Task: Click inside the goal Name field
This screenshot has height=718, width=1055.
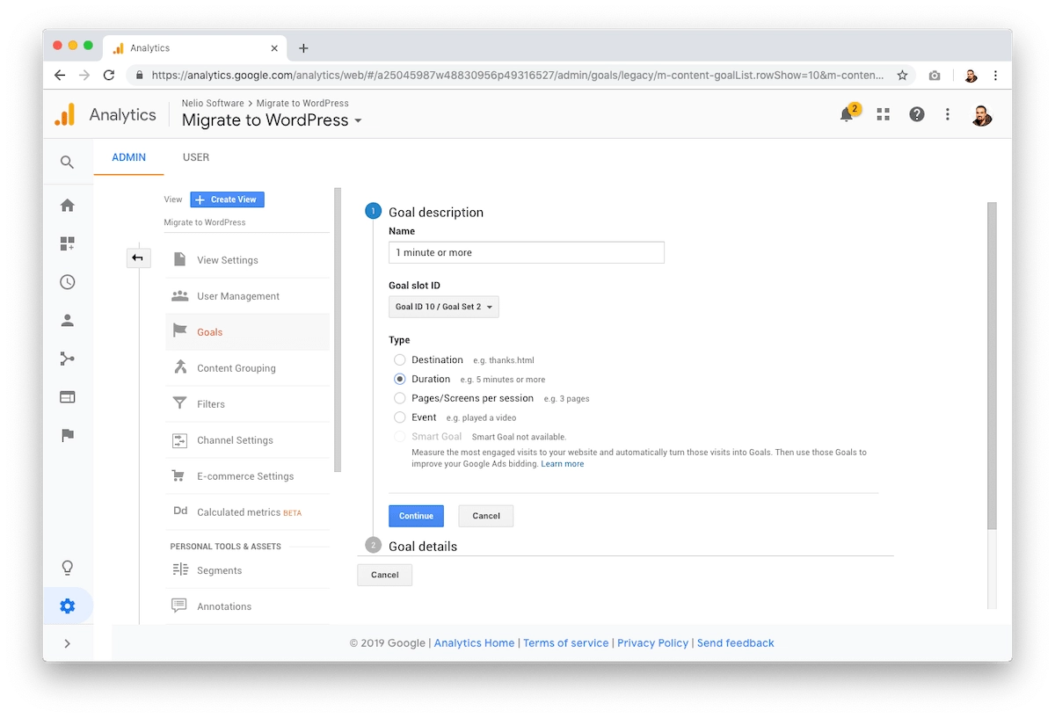Action: coord(526,252)
